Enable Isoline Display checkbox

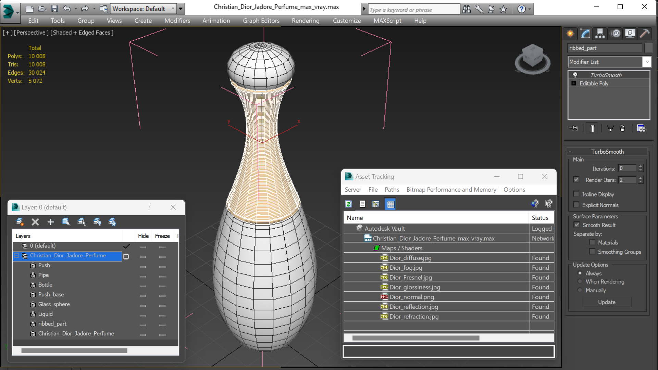[x=576, y=194]
